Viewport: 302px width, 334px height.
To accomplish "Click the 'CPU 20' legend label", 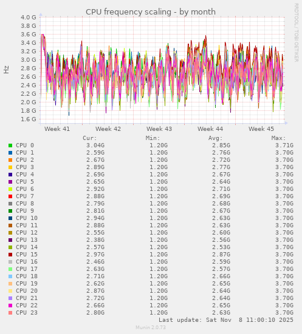I will tap(27, 291).
